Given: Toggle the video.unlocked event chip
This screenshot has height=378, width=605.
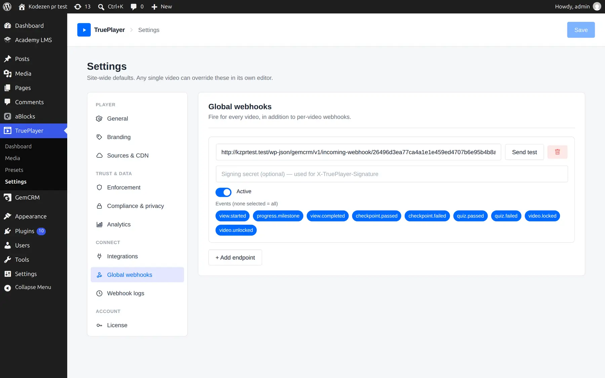Looking at the screenshot, I should (236, 230).
